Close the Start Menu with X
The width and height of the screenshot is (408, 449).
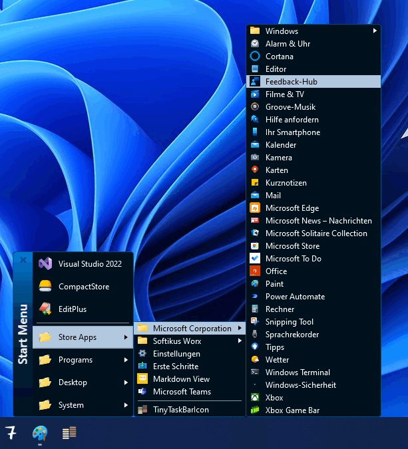coord(23,260)
